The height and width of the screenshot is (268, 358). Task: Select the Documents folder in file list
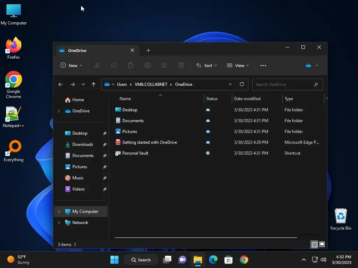click(133, 120)
